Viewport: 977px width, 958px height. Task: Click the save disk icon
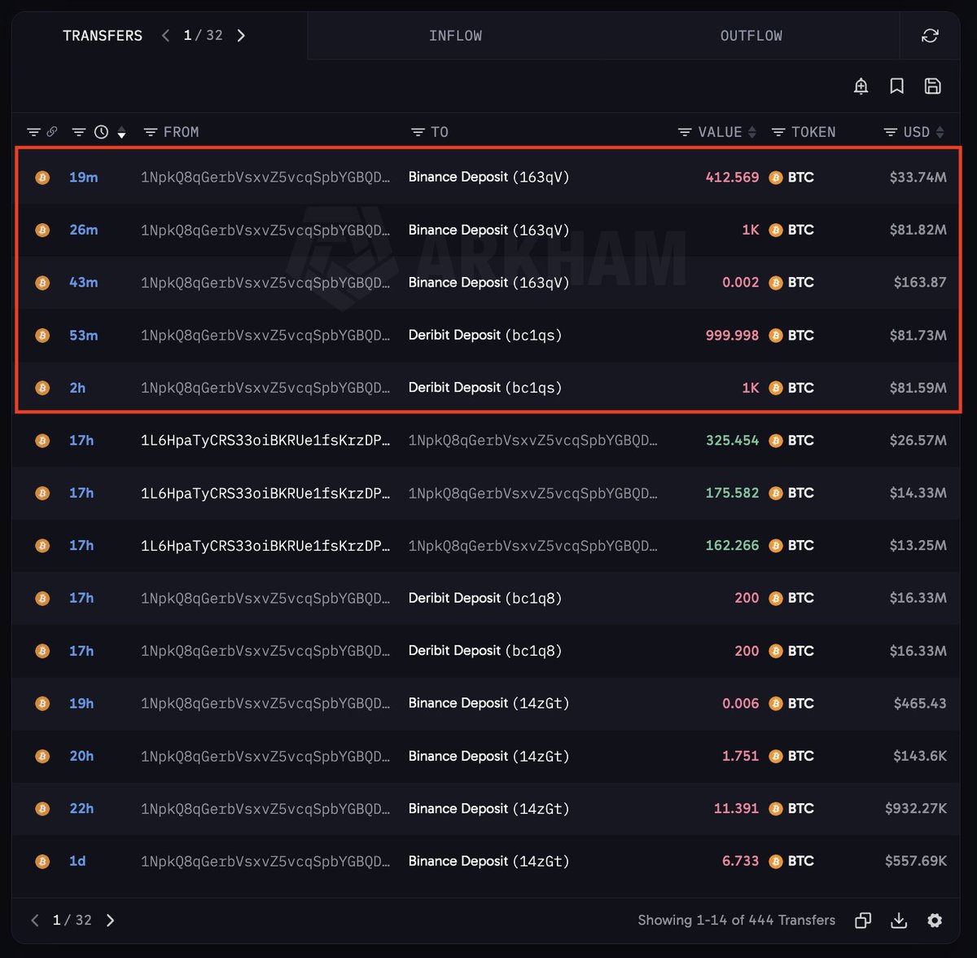point(933,86)
